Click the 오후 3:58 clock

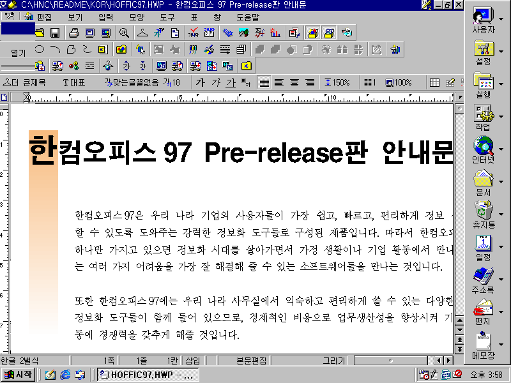click(x=486, y=375)
